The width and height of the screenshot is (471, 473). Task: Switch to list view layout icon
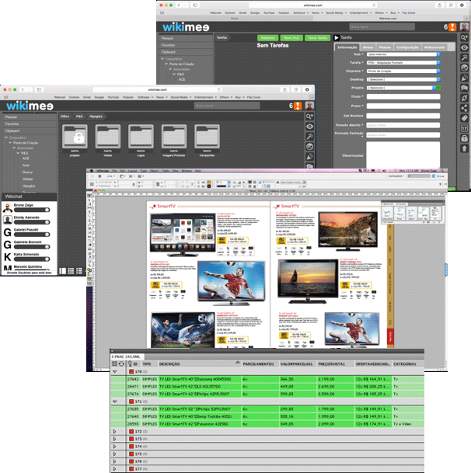click(x=79, y=271)
